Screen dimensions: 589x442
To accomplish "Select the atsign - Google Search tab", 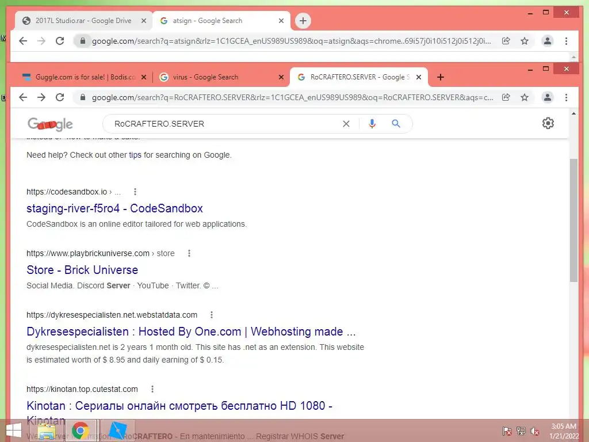I will (x=221, y=21).
